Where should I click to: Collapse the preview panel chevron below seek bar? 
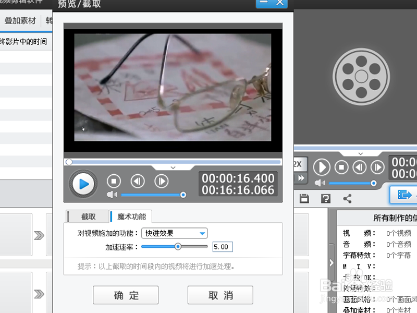pyautogui.click(x=173, y=167)
